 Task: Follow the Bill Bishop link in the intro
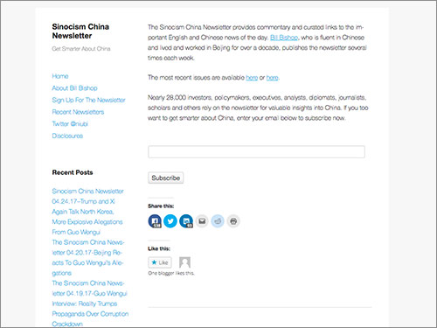tap(284, 38)
